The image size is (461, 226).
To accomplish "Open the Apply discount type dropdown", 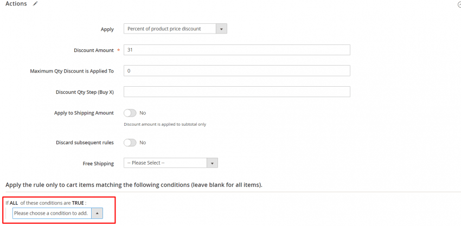I will (x=175, y=29).
